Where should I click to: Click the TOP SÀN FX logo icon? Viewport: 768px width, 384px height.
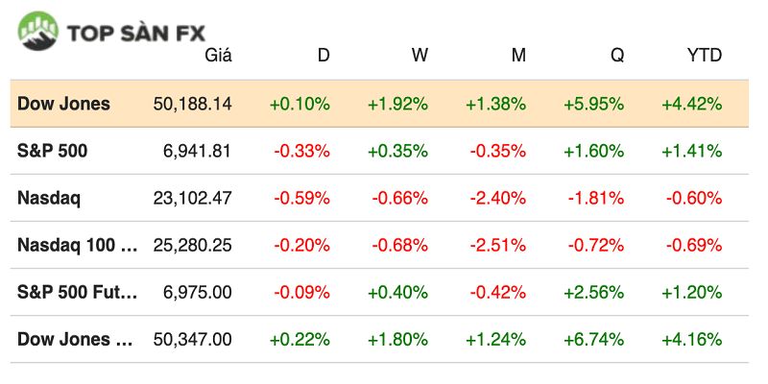[x=38, y=31]
